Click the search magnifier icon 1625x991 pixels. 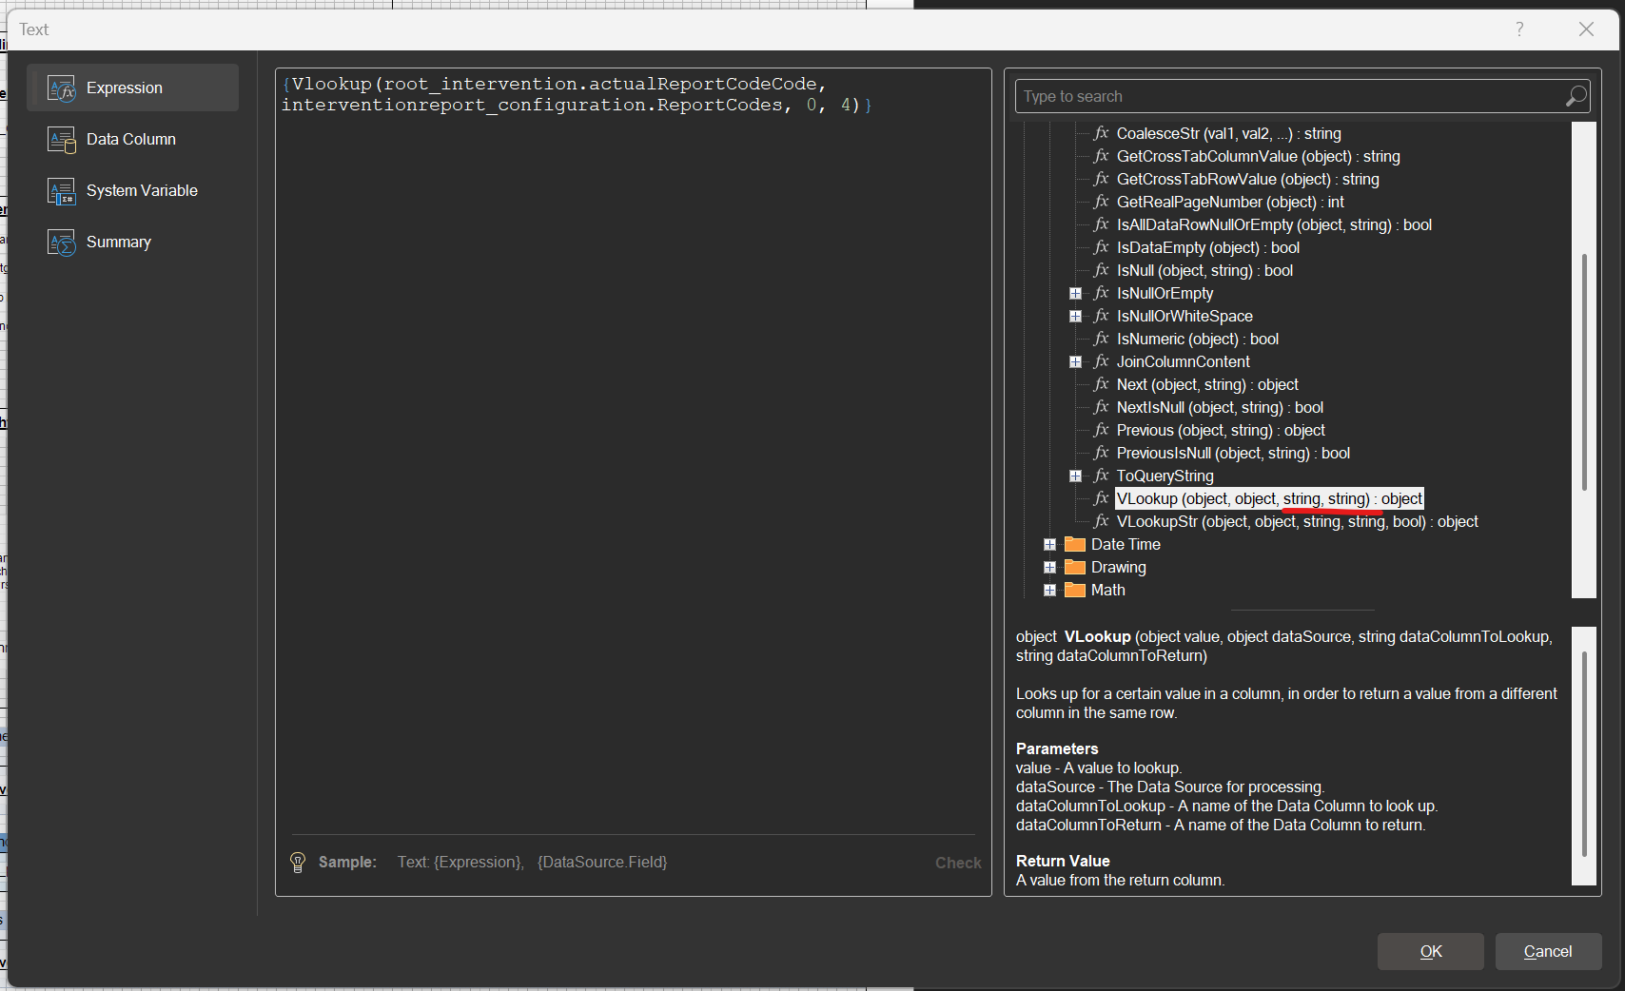[1576, 96]
